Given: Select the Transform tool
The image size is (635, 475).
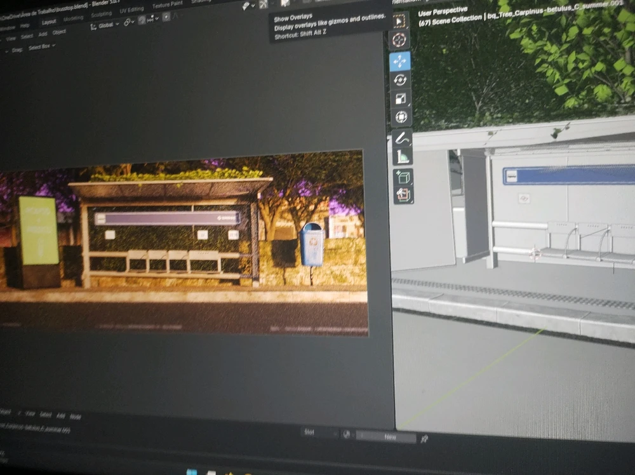Looking at the screenshot, I should [x=401, y=117].
